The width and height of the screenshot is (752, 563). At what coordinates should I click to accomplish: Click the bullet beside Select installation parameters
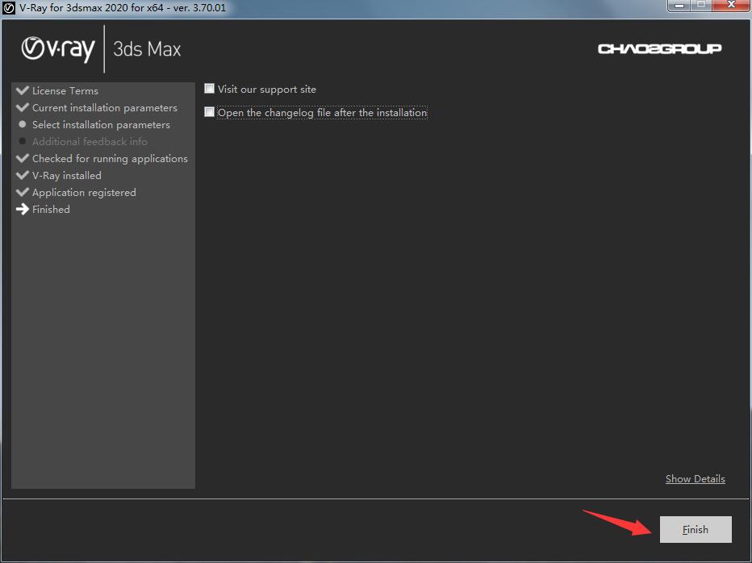pos(23,124)
